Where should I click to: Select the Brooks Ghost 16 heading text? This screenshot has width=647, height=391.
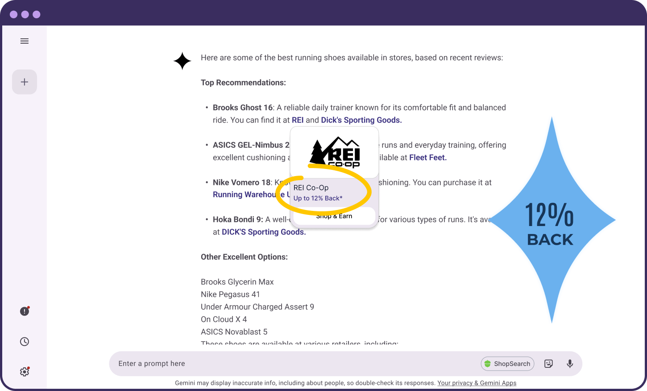[243, 107]
